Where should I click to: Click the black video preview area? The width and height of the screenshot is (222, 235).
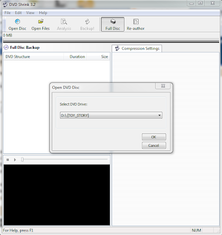pos(57,195)
